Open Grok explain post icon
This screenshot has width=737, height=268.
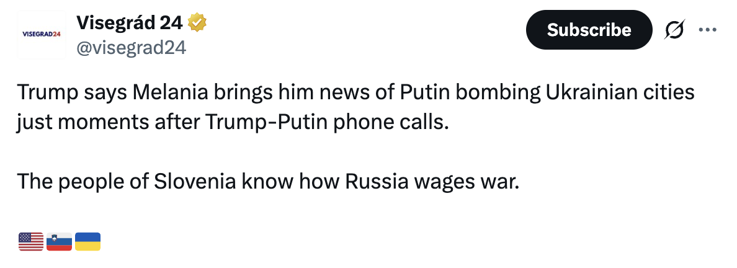click(x=674, y=30)
